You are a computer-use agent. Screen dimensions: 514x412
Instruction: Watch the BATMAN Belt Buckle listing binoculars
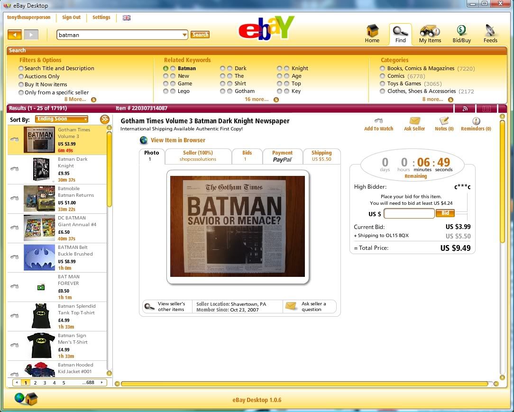pos(14,256)
